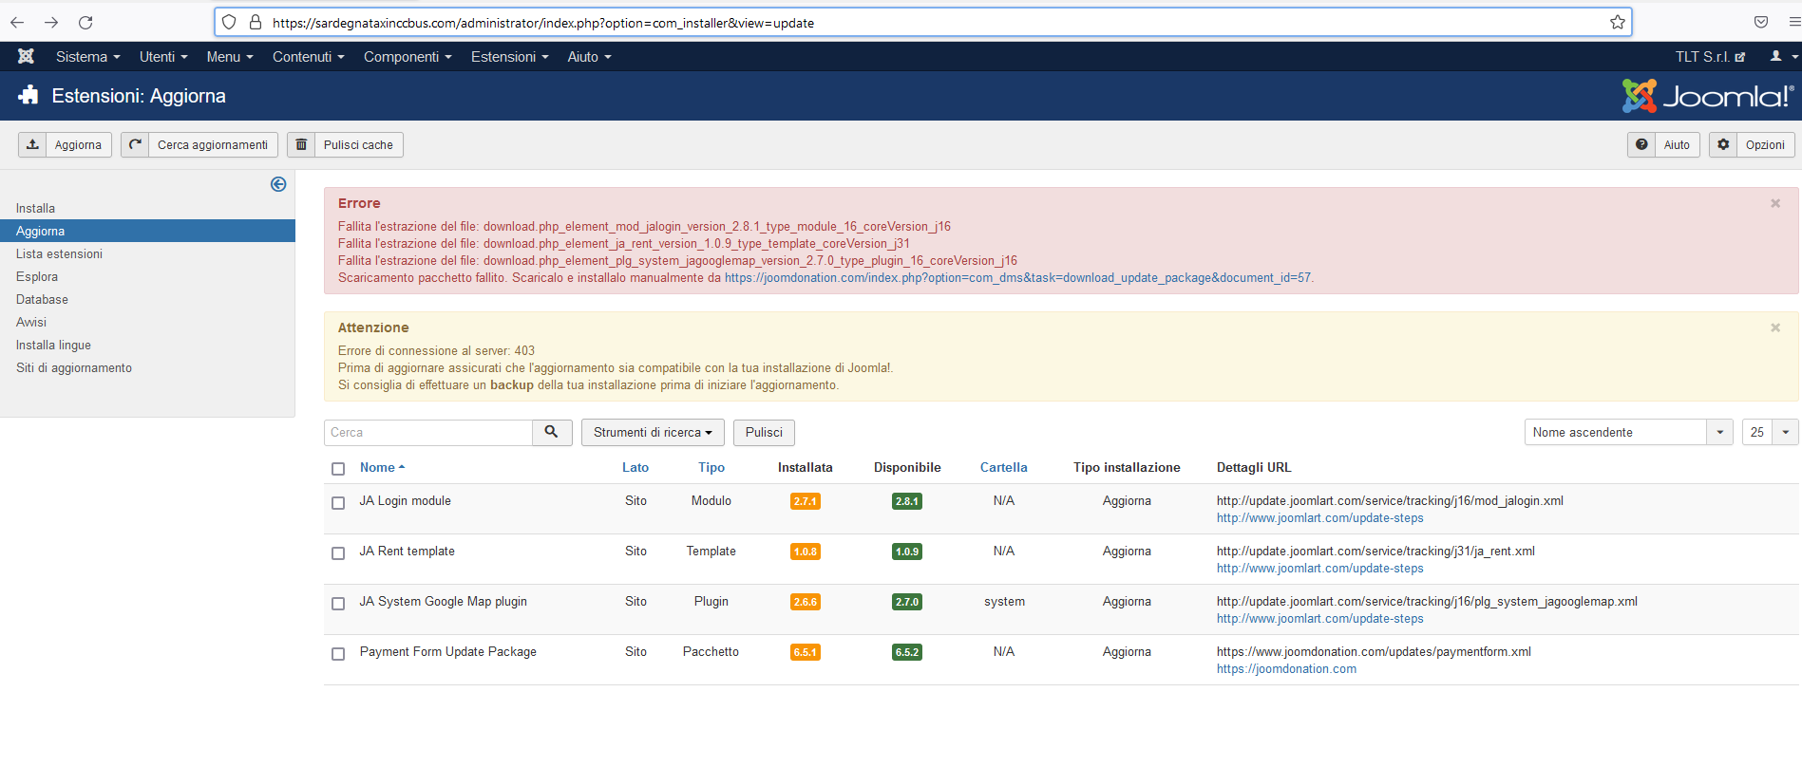
Task: Collapse the sidebar with the arrow icon
Action: point(278,184)
